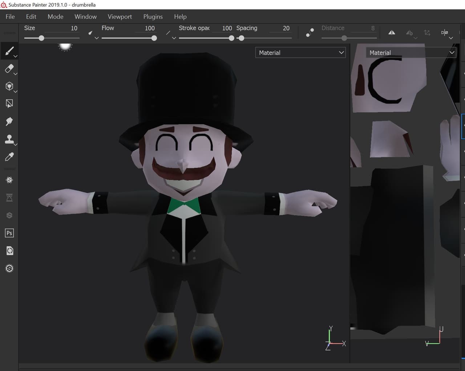Click the 3D viewport XYZ axis gizmo

335,338
